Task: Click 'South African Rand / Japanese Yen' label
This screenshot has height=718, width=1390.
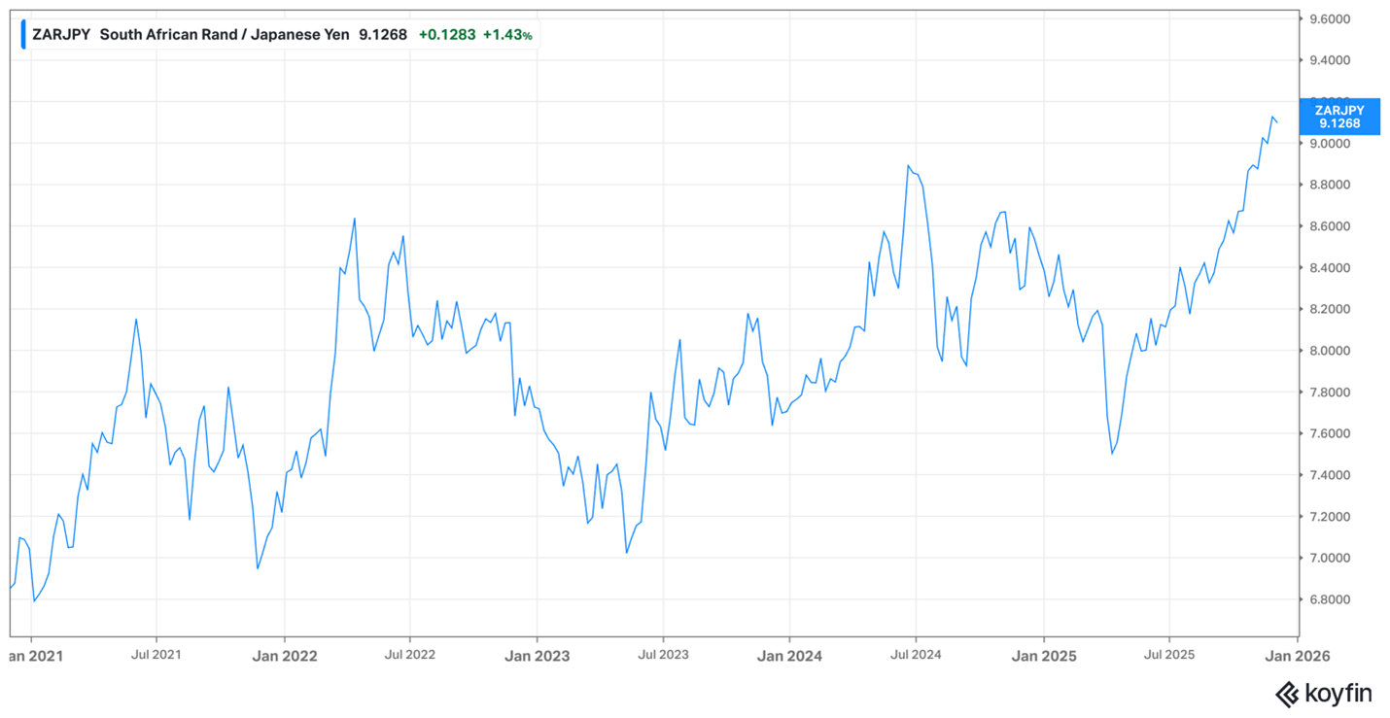Action: pyautogui.click(x=225, y=34)
